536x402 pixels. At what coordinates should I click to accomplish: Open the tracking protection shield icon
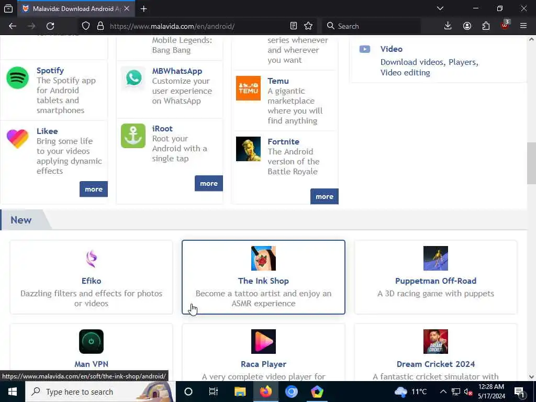pos(86,26)
